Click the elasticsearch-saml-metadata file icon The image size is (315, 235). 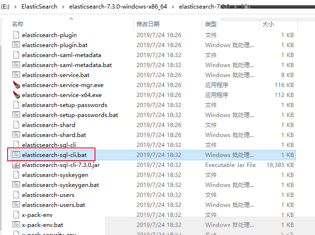16,55
